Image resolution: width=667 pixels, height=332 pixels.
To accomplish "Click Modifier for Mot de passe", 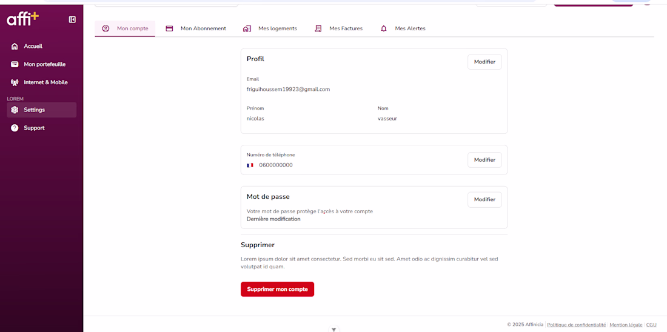I will (484, 199).
